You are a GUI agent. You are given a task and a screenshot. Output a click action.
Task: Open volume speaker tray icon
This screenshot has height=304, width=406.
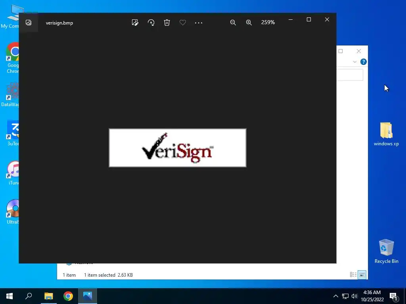[x=354, y=296]
